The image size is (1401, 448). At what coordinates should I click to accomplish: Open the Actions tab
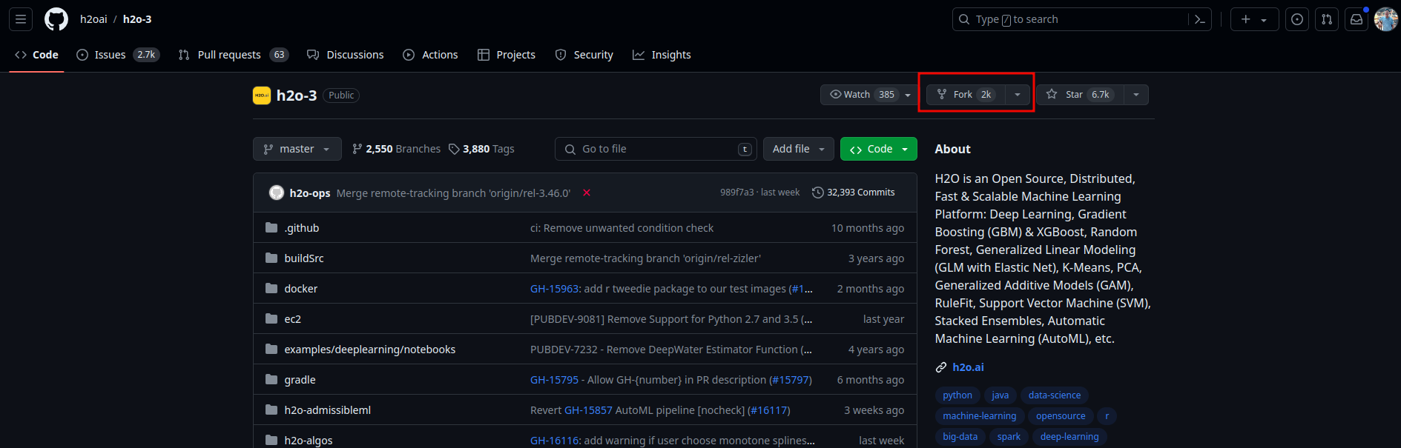coord(430,55)
